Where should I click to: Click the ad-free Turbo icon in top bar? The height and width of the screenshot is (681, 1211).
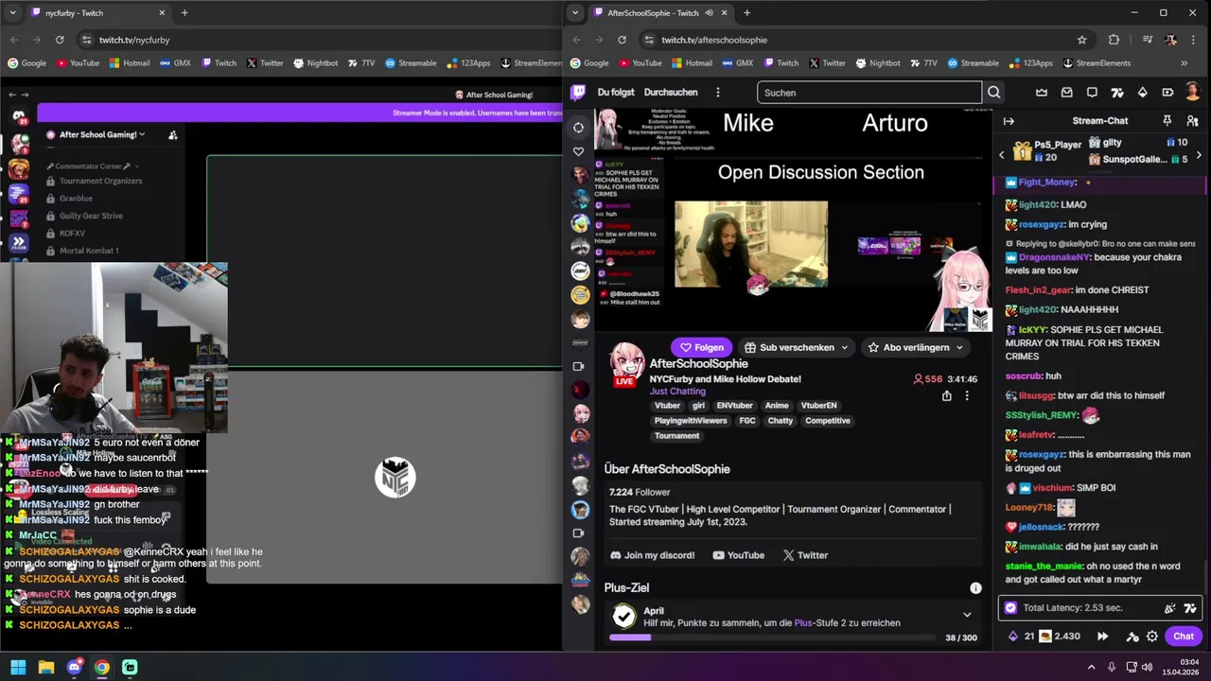(x=1167, y=93)
